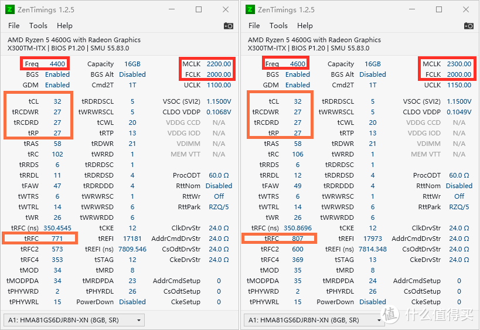Image resolution: width=480 pixels, height=330 pixels.
Task: Click the Freq value 4400 in the left window
Action: click(x=57, y=64)
